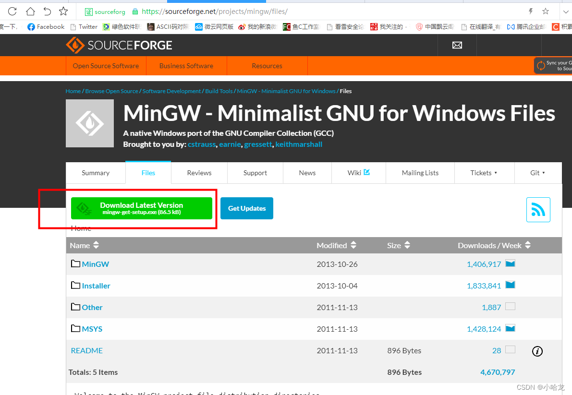Open the ASCII码对照 bookmark

pos(168,26)
